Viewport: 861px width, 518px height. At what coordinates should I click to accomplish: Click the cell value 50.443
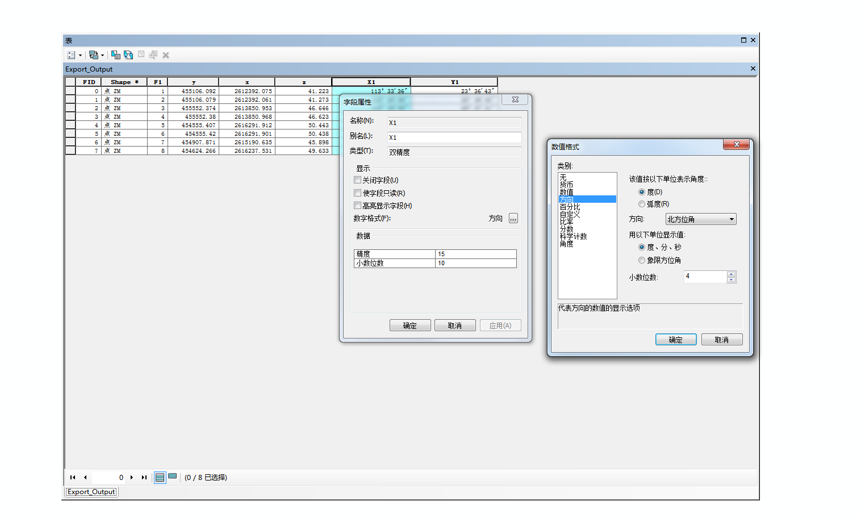[303, 125]
